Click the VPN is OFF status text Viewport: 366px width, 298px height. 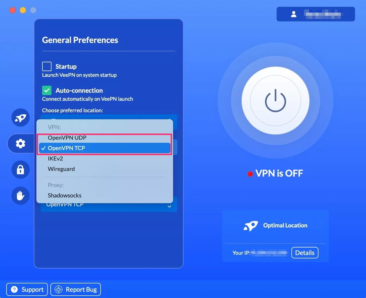279,173
